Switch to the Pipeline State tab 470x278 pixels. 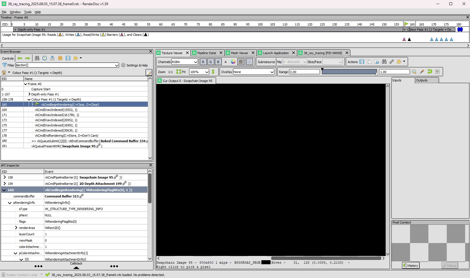click(207, 53)
